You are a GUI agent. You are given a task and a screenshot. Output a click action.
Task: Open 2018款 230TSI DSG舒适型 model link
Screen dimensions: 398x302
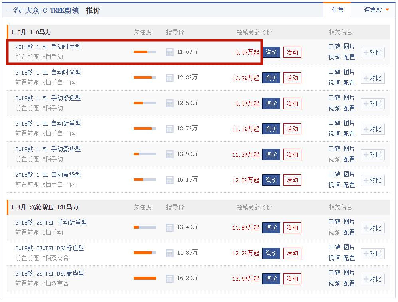[x=50, y=248]
